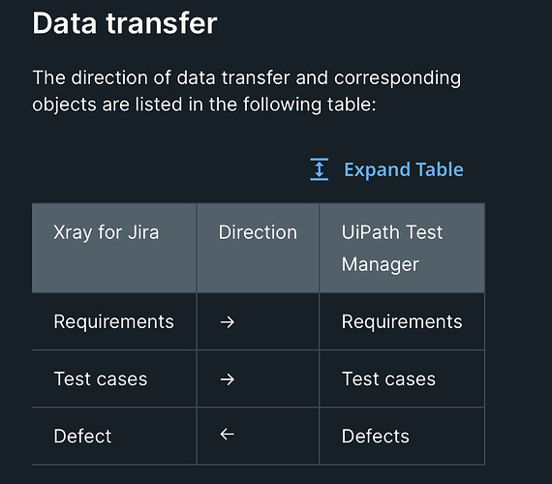Click the paragraph about direction of data transfer

246,91
